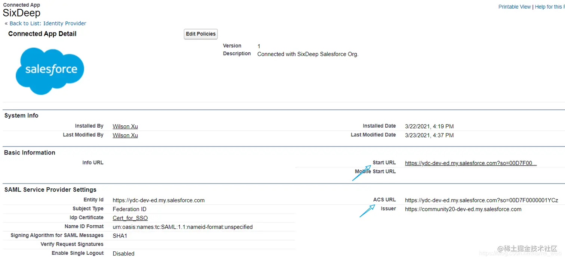Viewport: 565px width, 260px height.
Task: Select Installed Date 3/22/2021, 4:19 PM
Action: click(429, 126)
